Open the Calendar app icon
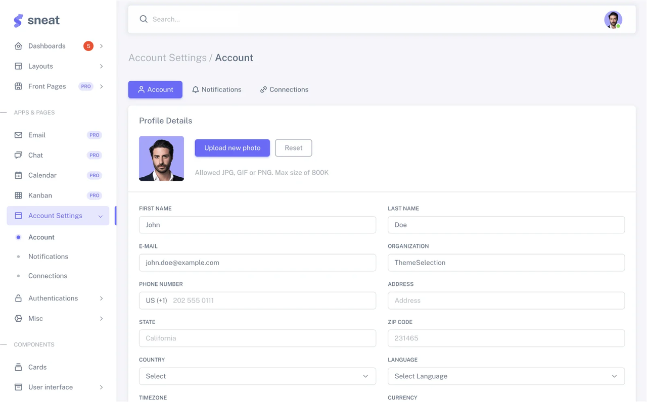 click(18, 175)
